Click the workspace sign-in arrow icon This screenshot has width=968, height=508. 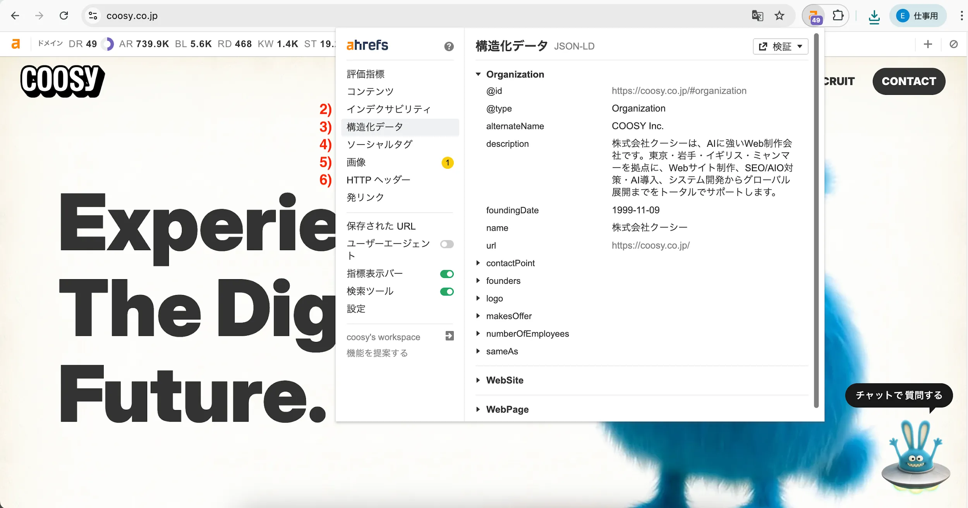[x=449, y=336]
